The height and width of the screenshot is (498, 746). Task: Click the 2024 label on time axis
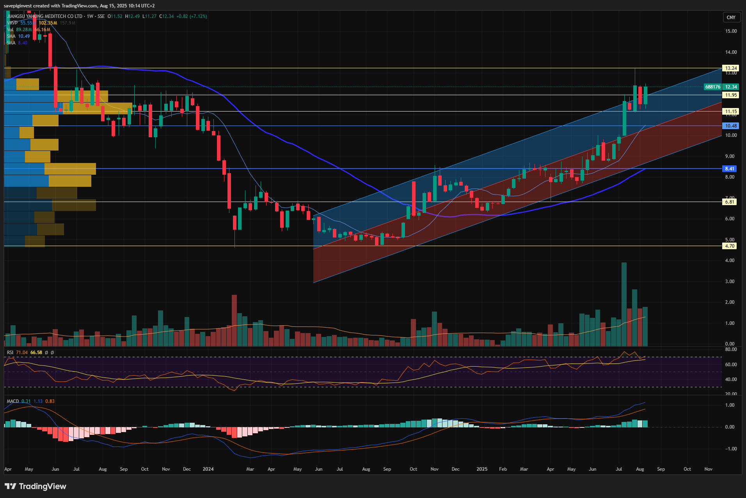coord(208,469)
